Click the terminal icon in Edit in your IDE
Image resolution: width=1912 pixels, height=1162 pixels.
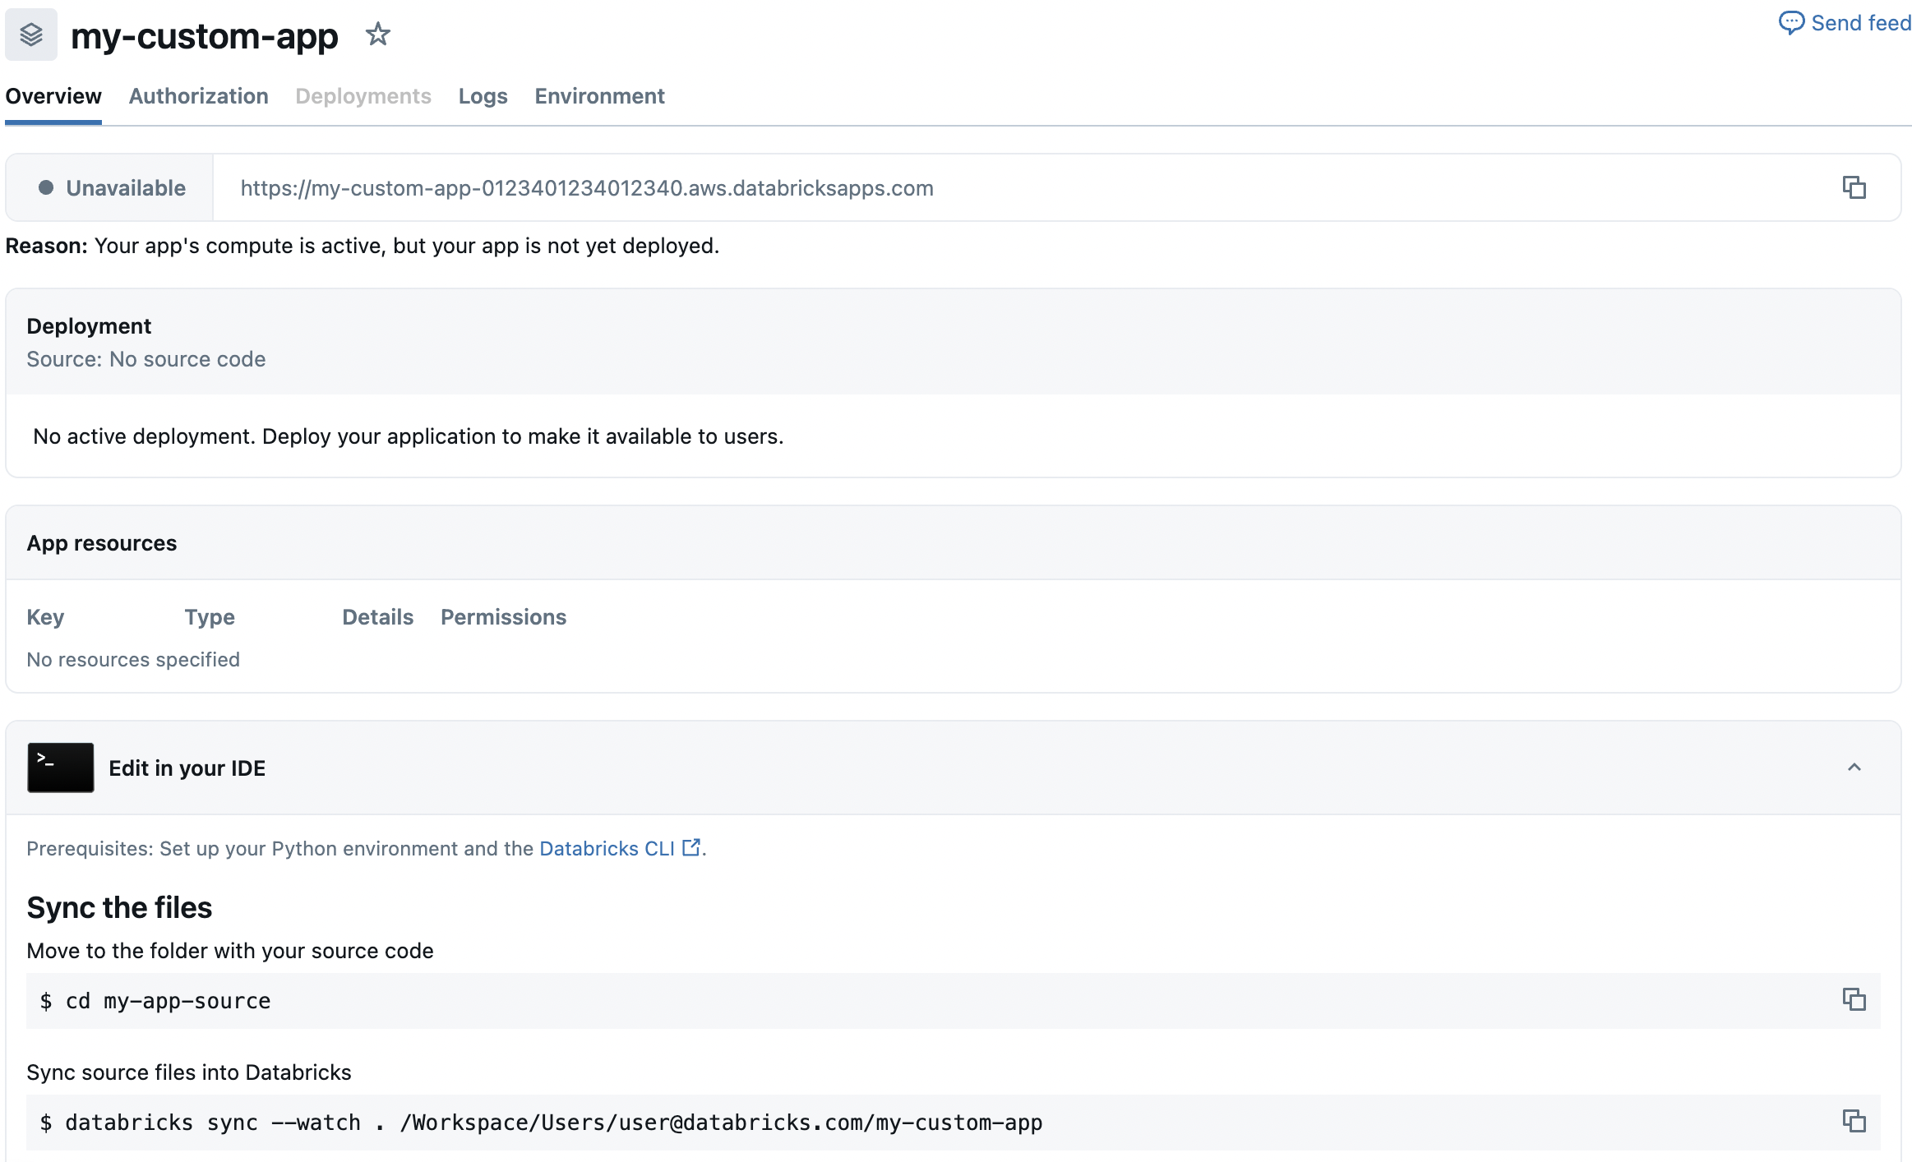tap(60, 767)
